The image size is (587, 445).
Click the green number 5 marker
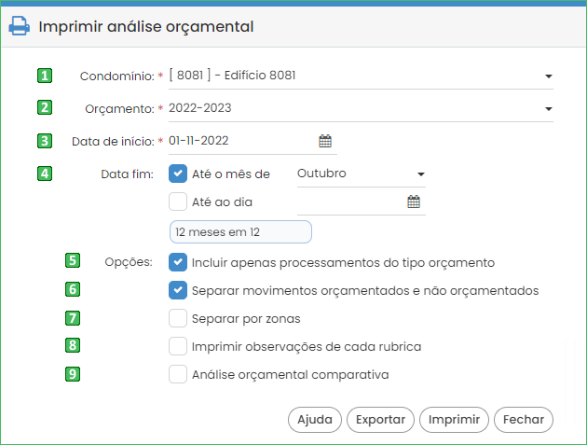click(73, 260)
